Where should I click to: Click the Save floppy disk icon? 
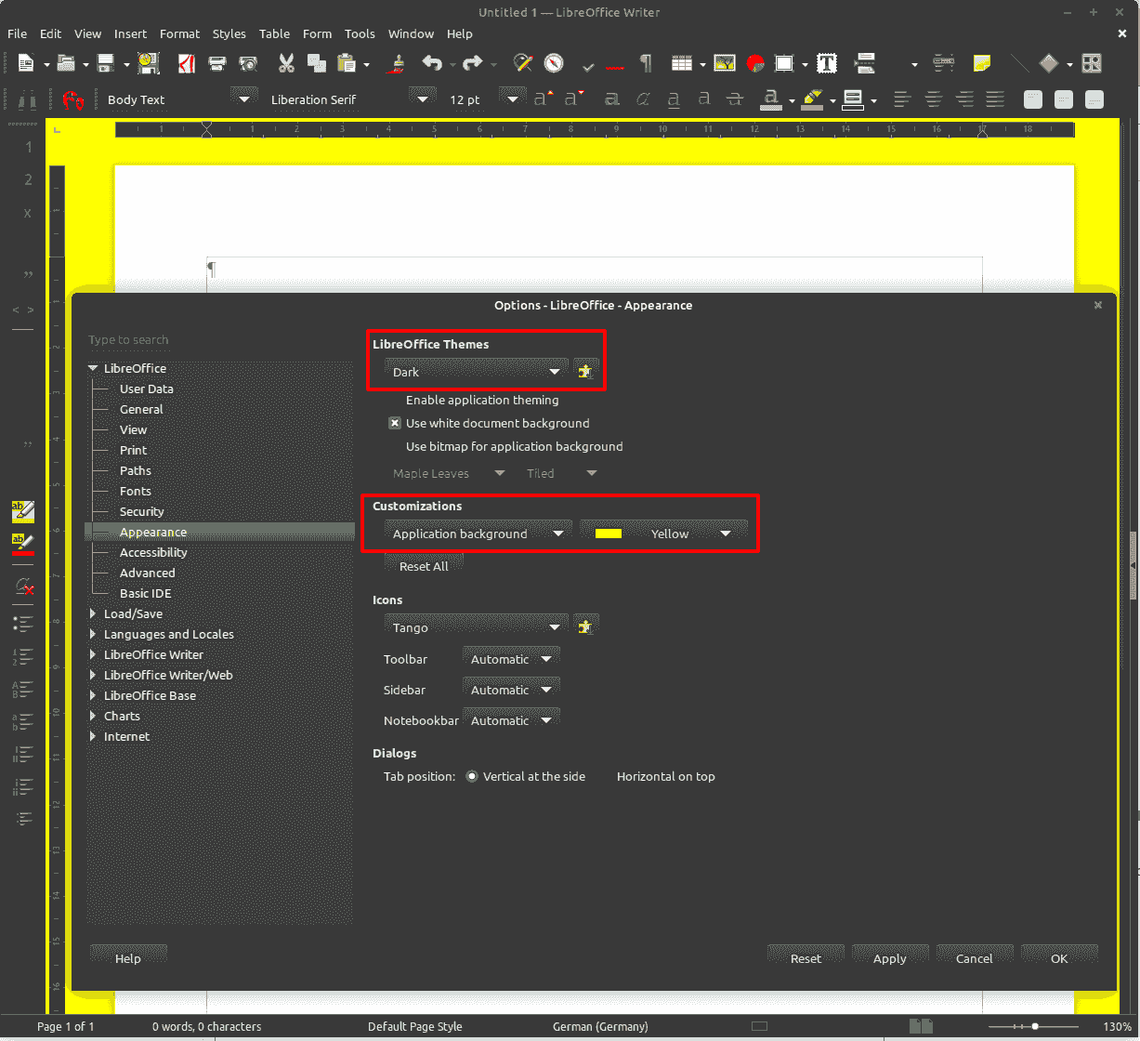pyautogui.click(x=106, y=63)
